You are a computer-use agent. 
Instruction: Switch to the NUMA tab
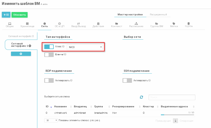tap(188, 25)
